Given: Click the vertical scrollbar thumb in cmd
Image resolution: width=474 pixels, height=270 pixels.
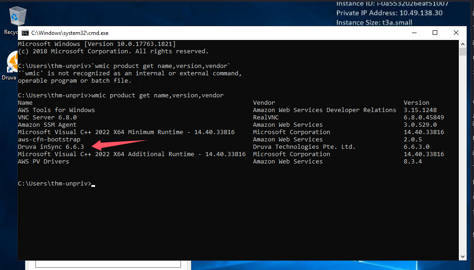Looking at the screenshot, I should (x=463, y=51).
